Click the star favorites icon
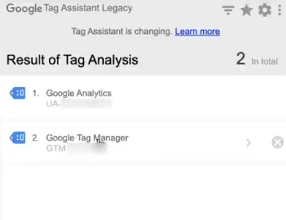Viewport: 286px width, 220px height. [x=247, y=10]
